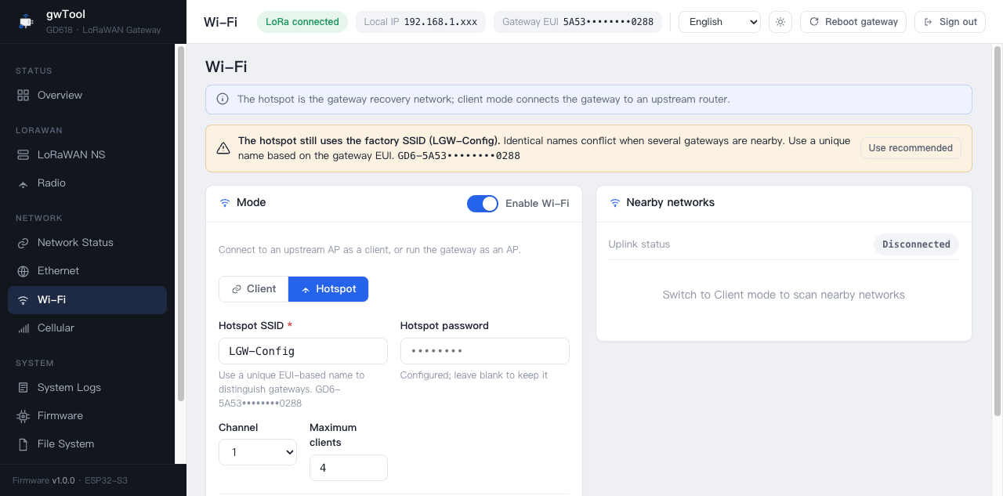Open the Overview page
Image resolution: width=1003 pixels, height=496 pixels.
(x=87, y=95)
